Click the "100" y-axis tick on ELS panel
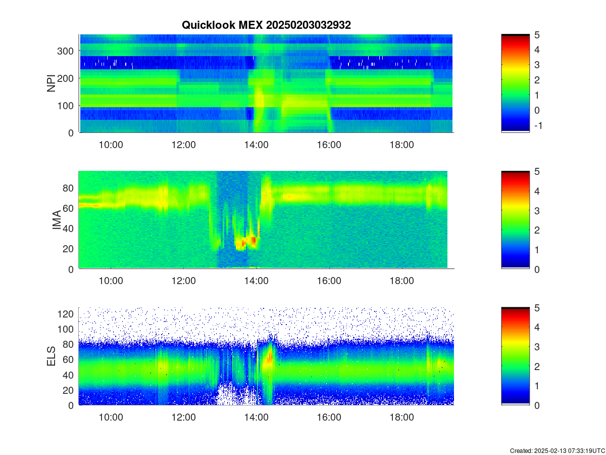The height and width of the screenshot is (455, 606). click(x=67, y=329)
